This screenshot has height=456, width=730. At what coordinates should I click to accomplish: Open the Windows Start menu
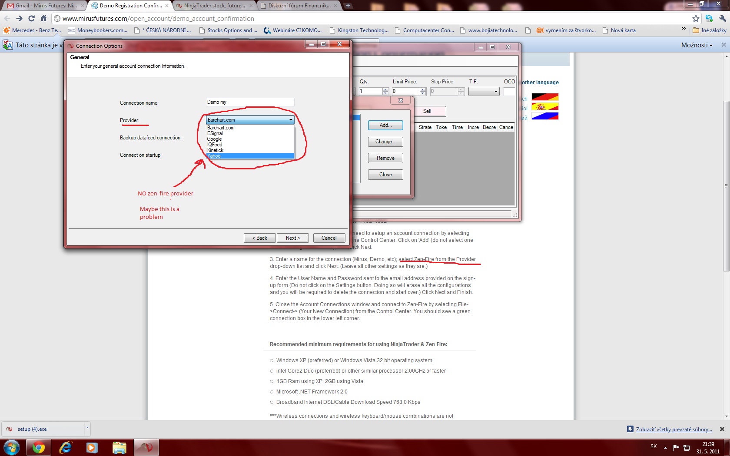(x=11, y=447)
